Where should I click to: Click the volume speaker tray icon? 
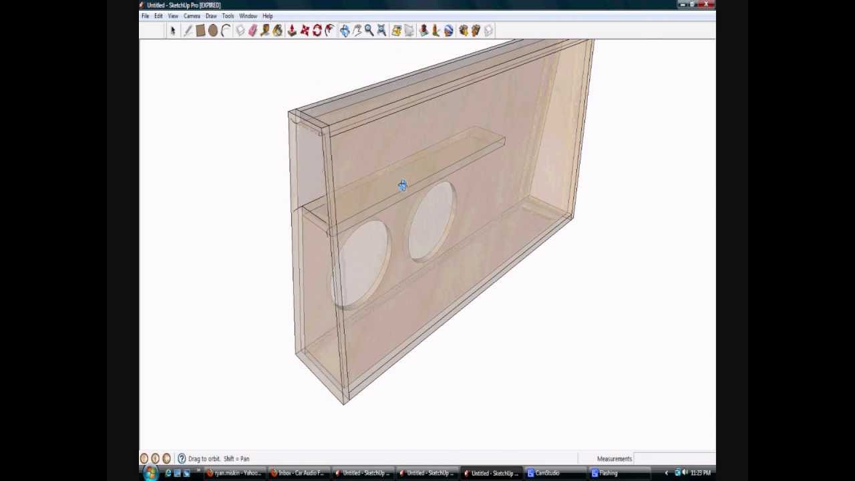(685, 473)
